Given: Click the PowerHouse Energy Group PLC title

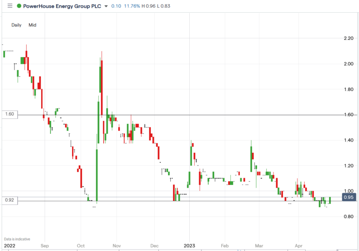Looking at the screenshot, I should coord(62,6).
